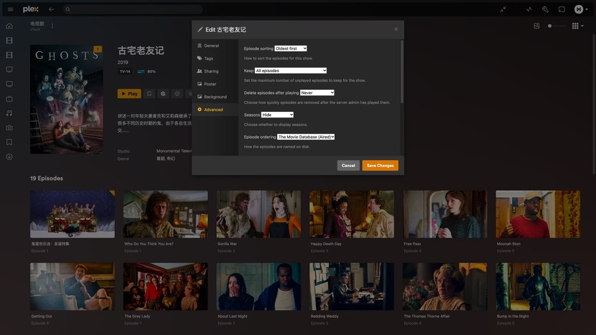Click the Bump in the Night title text

[x=513, y=317]
